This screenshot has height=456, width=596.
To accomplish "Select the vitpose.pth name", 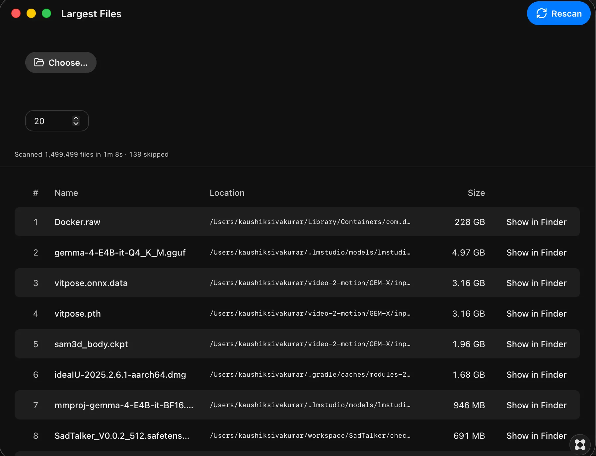I will [78, 314].
